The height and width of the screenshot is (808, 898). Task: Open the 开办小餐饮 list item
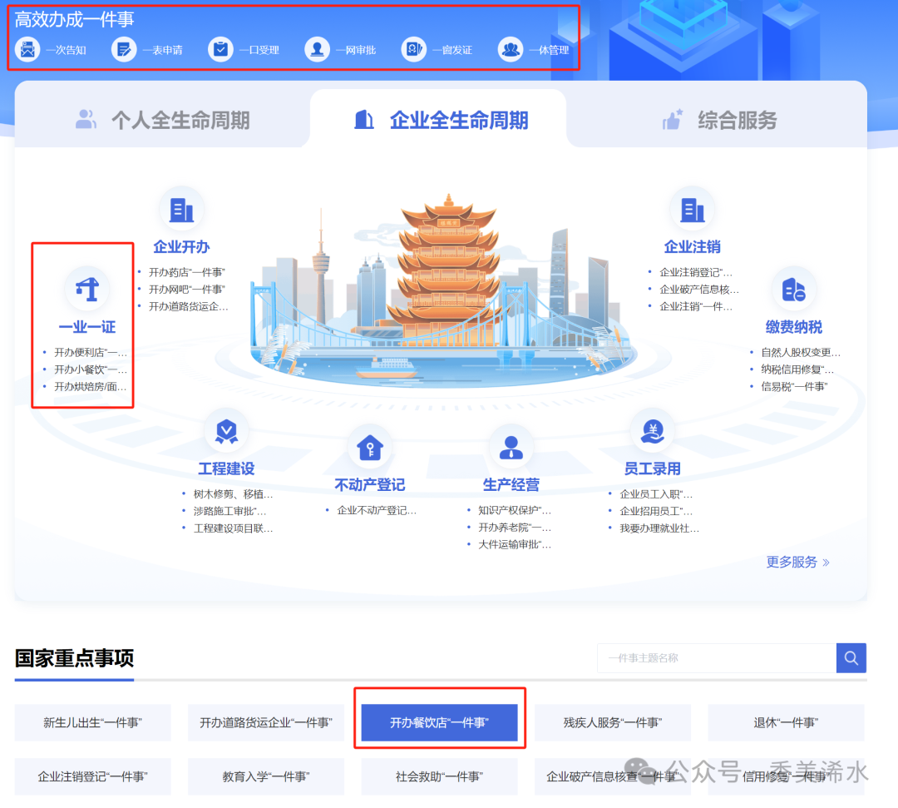point(91,369)
